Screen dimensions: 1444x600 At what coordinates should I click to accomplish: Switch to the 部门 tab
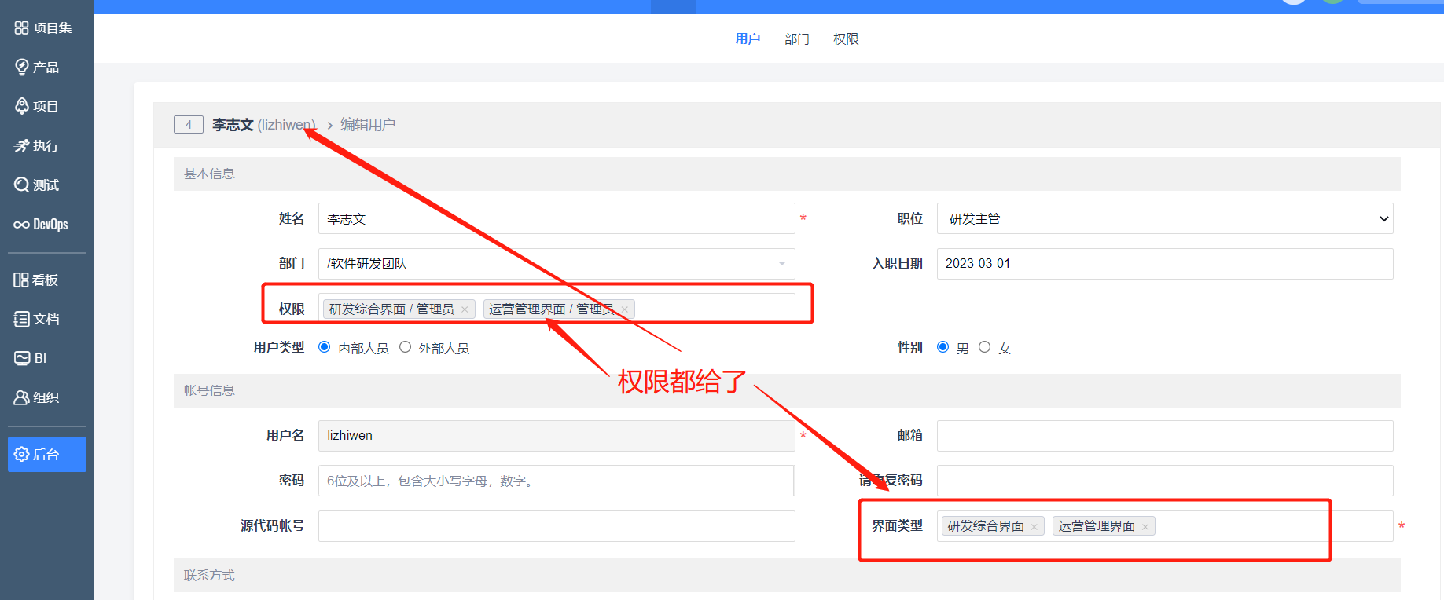click(x=796, y=39)
